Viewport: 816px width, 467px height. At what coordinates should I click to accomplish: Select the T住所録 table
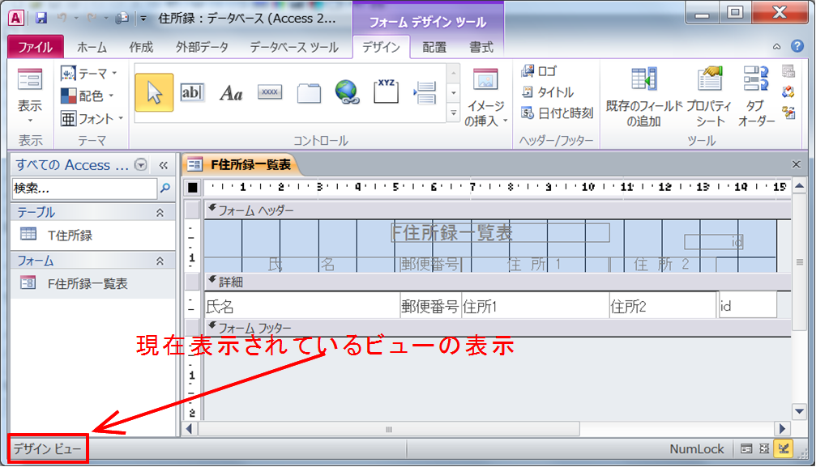click(92, 235)
